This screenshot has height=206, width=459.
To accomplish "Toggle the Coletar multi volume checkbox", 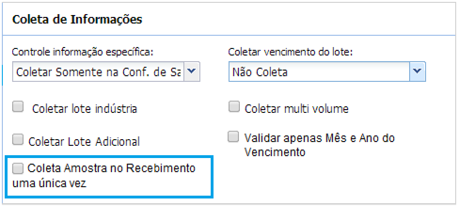I will coord(234,108).
